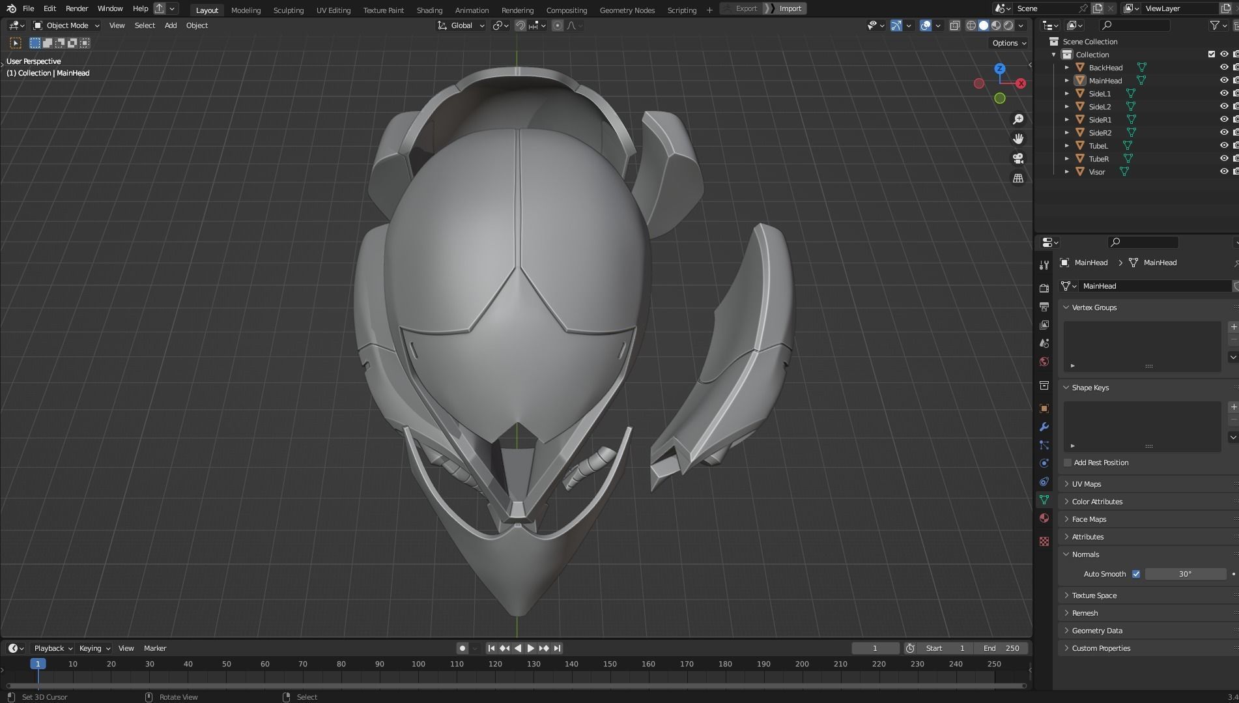Collapse the Shape Keys panel
This screenshot has width=1239, height=703.
pyautogui.click(x=1090, y=388)
